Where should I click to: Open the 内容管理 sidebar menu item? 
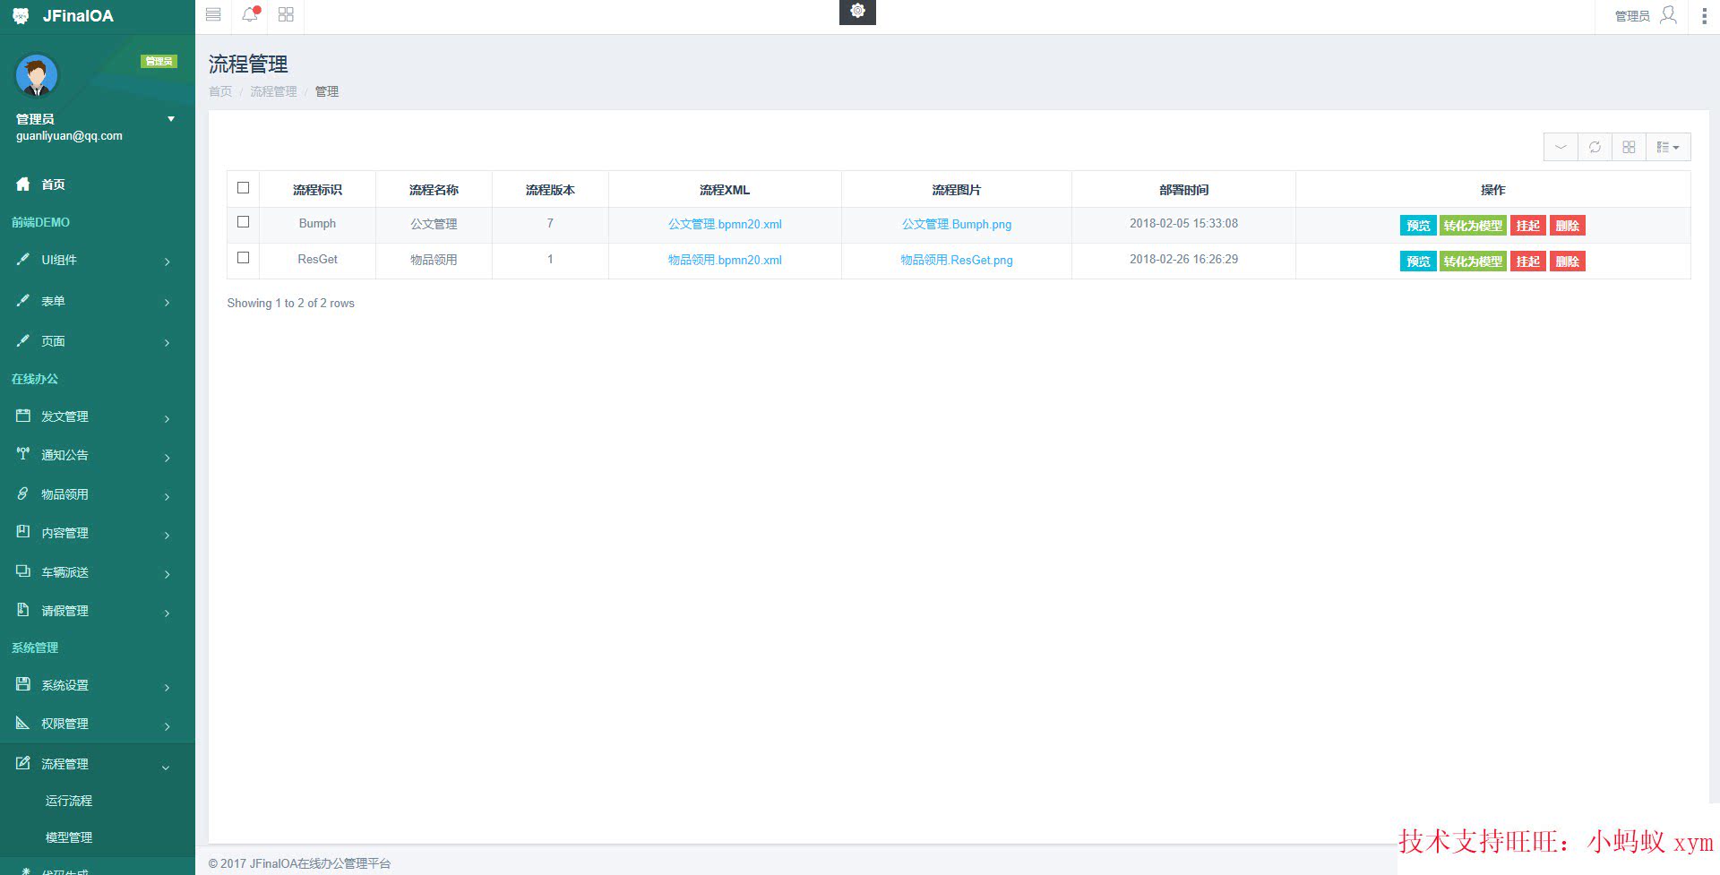pos(98,533)
